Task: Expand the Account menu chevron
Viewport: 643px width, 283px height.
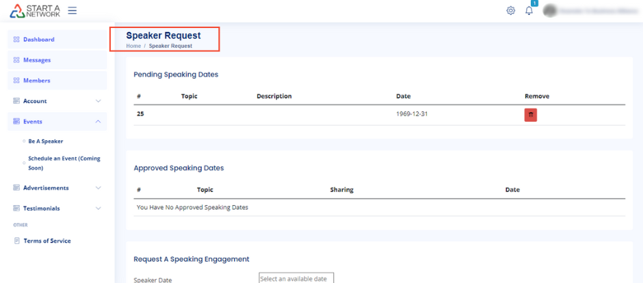Action: [98, 101]
